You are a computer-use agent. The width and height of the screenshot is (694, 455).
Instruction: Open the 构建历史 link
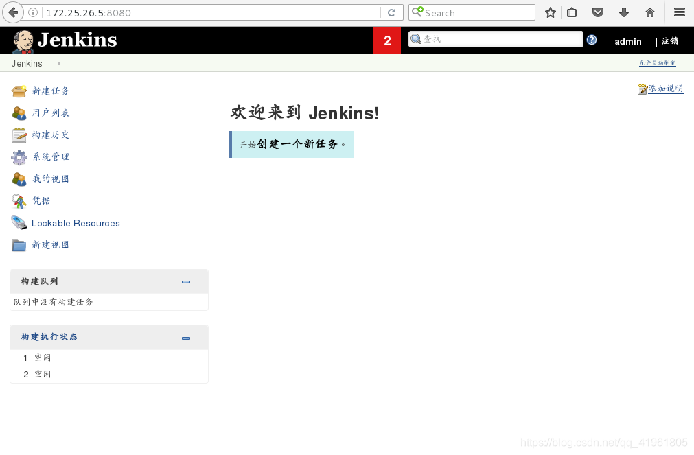[51, 135]
